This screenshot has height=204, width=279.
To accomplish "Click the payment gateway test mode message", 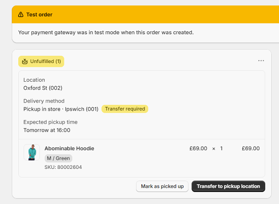I will point(106,32).
